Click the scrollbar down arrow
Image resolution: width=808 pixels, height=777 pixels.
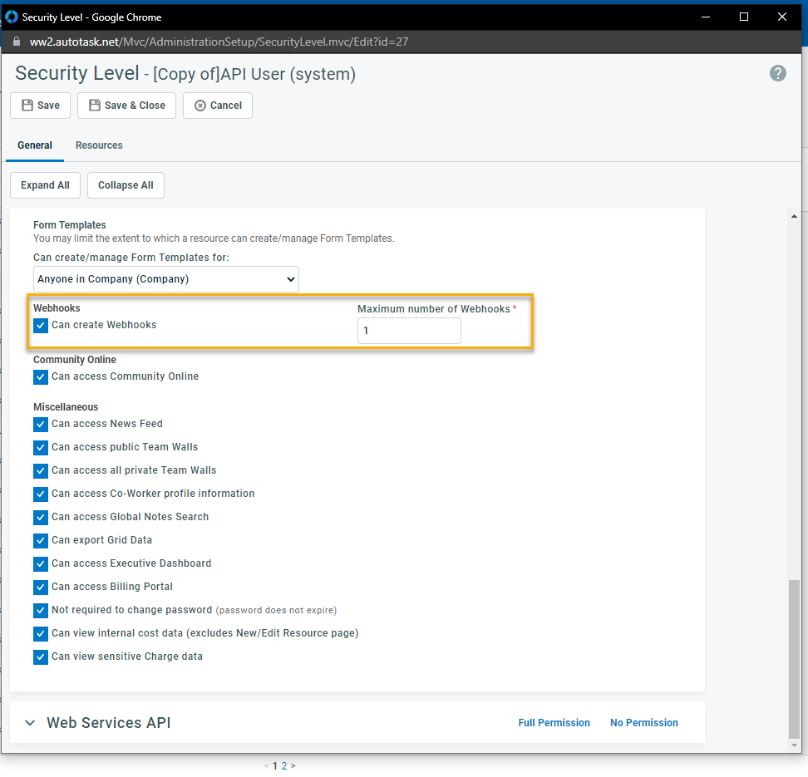tap(794, 745)
